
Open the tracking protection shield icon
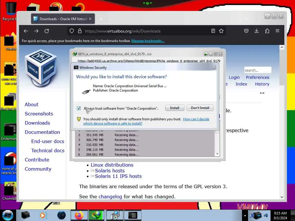pos(72,31)
